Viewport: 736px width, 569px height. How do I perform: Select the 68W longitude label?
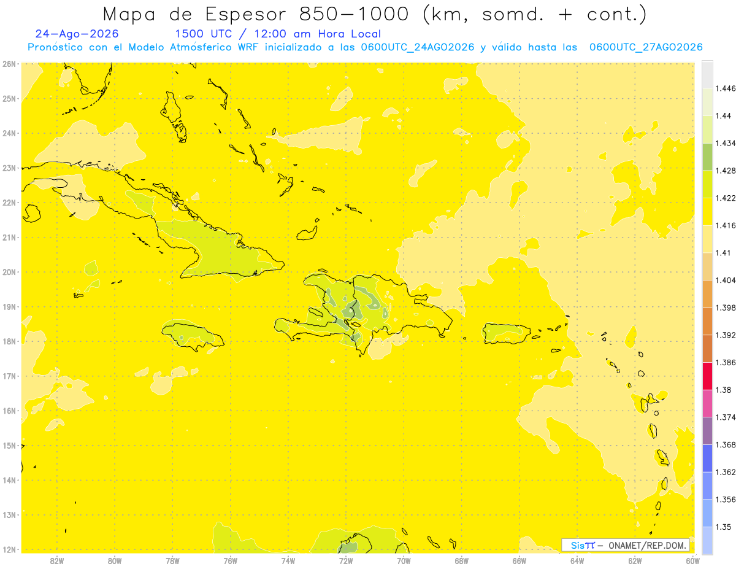click(462, 560)
